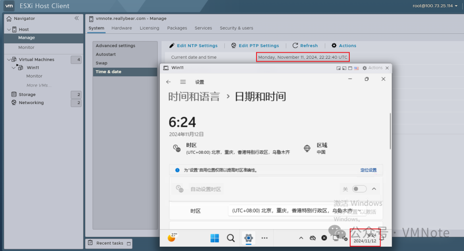
Task: Collapse the Navigator panel with double chevron
Action: 76,18
